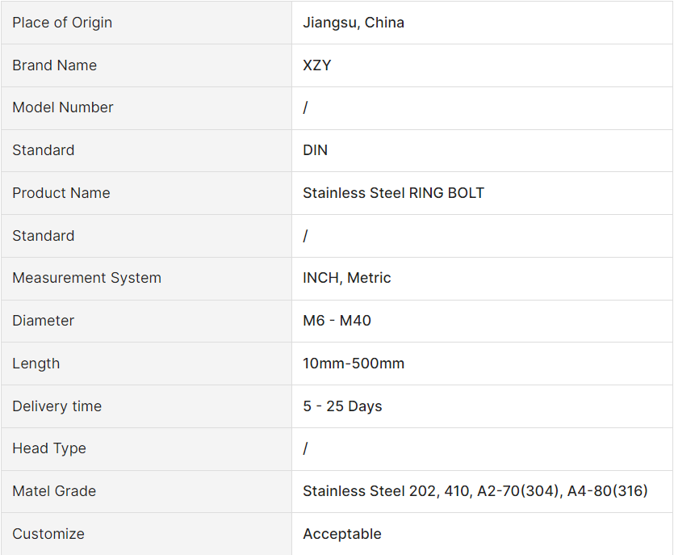Screen dimensions: 674x555
Task: Select the "M6 - M40" diameter value
Action: coord(337,321)
